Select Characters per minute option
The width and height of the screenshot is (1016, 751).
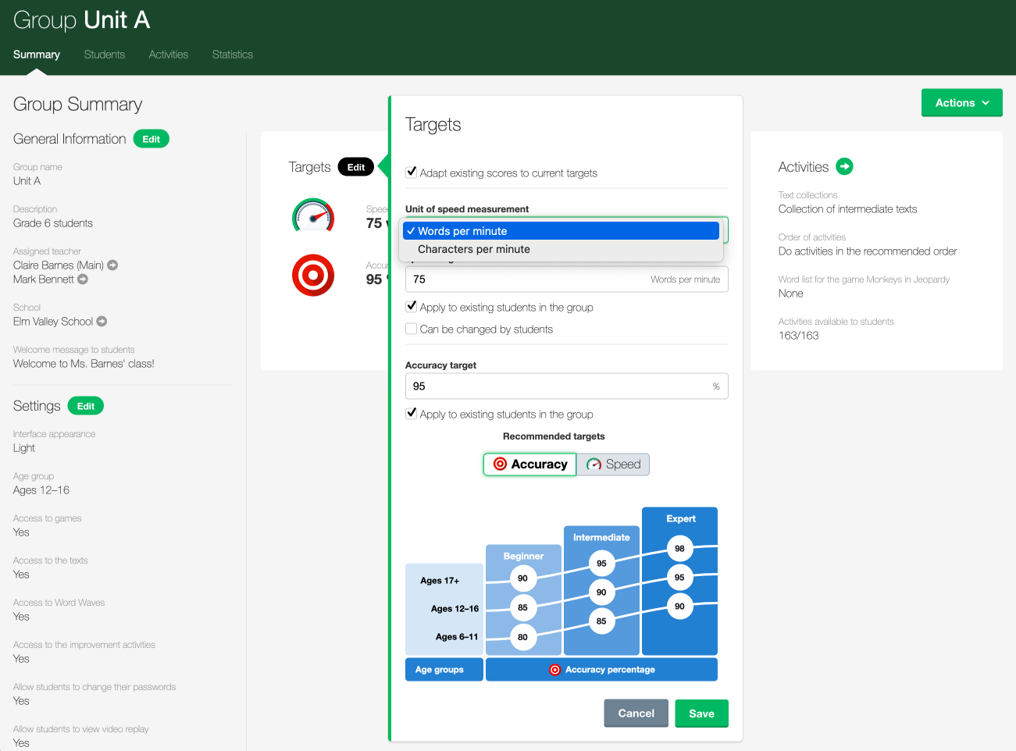473,250
